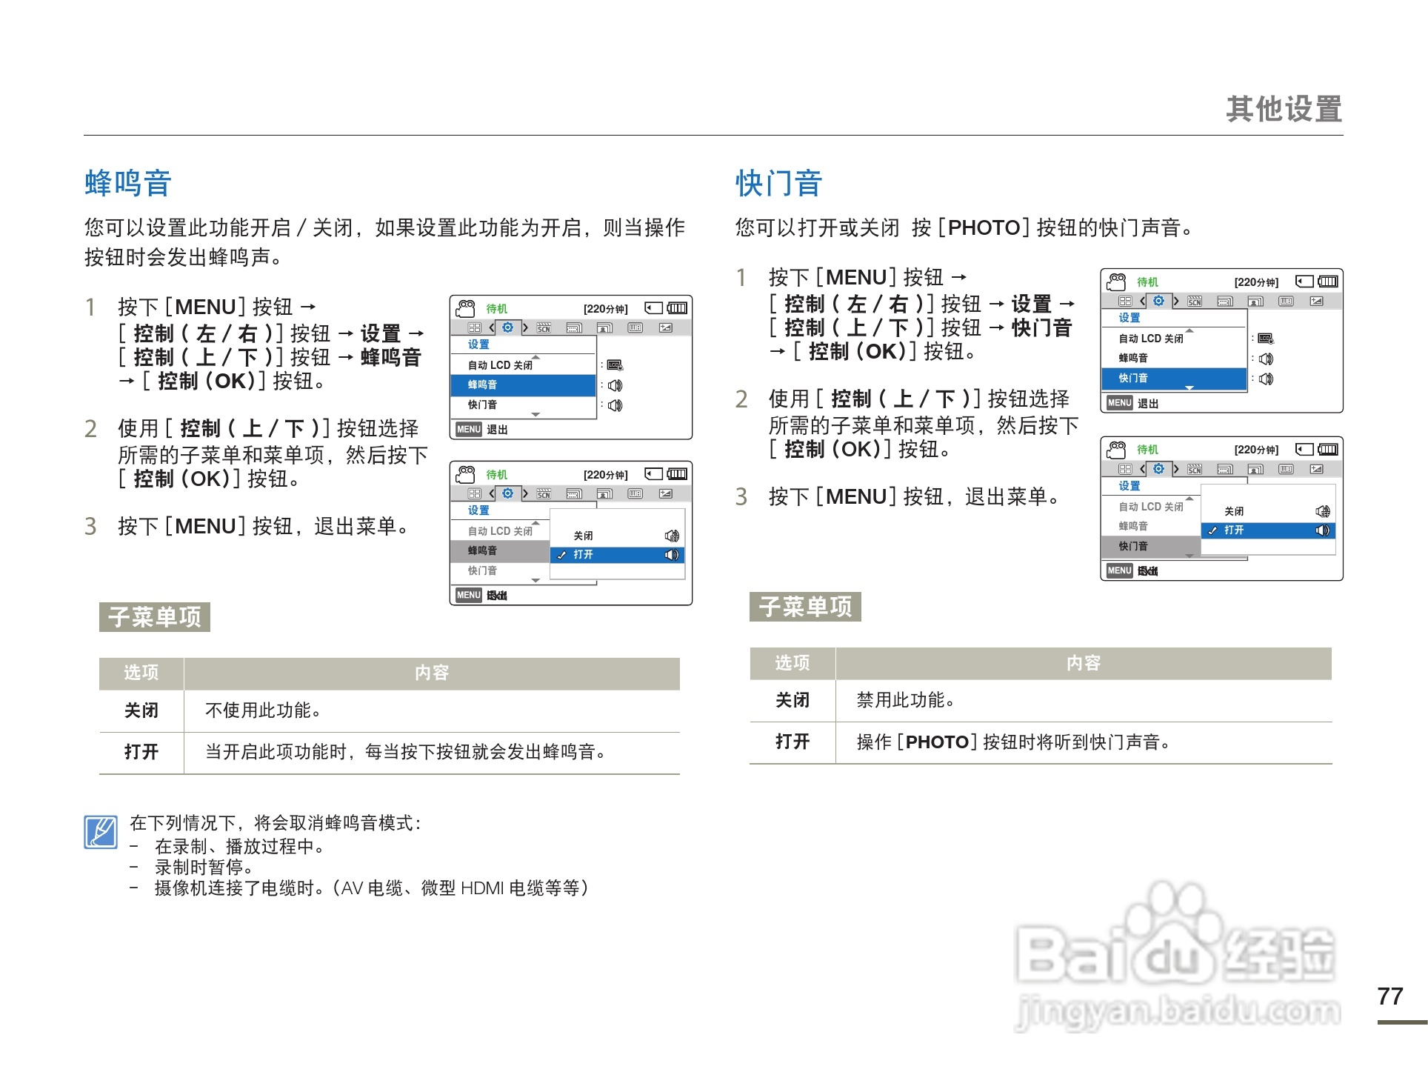Click the resolution icon next to the SCN icon

pyautogui.click(x=574, y=329)
